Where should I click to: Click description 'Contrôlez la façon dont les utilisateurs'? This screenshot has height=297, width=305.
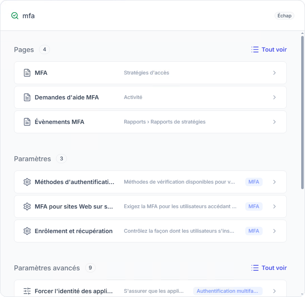[x=179, y=231]
